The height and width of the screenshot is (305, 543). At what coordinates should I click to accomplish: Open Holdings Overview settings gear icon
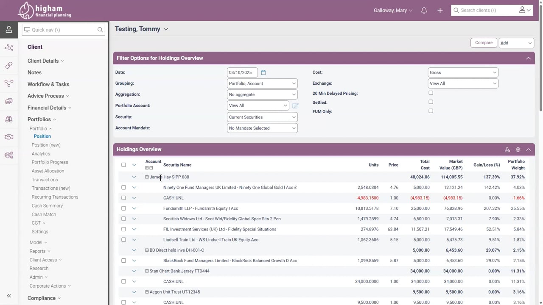(x=518, y=150)
